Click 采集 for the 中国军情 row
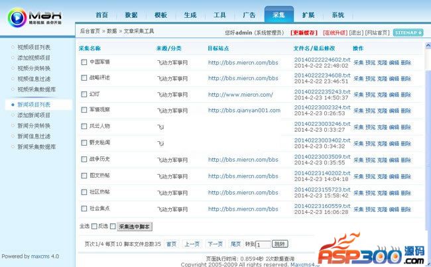431x267 pixels. tap(359, 63)
